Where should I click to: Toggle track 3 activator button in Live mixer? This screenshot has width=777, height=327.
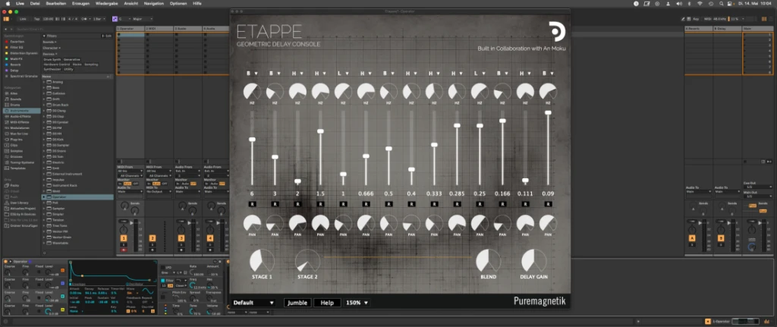(181, 238)
